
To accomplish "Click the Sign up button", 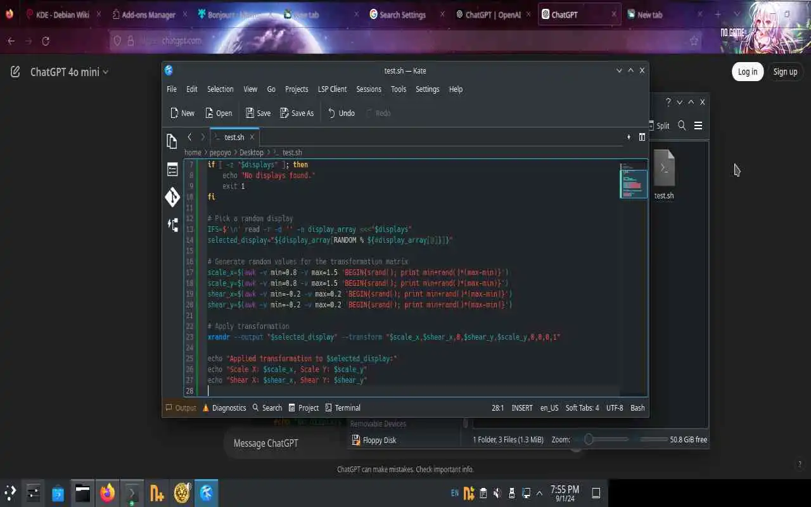I will (x=785, y=72).
